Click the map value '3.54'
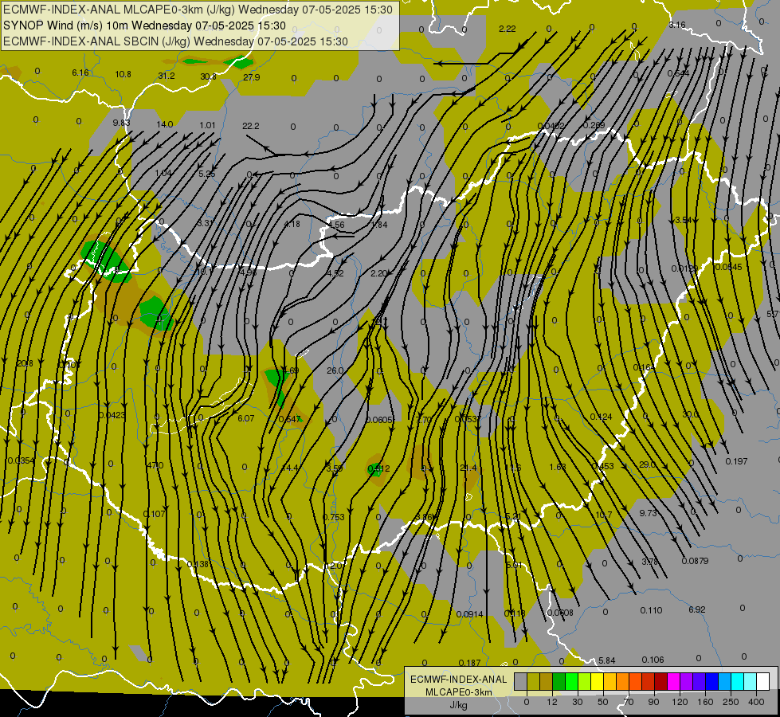The width and height of the screenshot is (780, 717). click(684, 220)
